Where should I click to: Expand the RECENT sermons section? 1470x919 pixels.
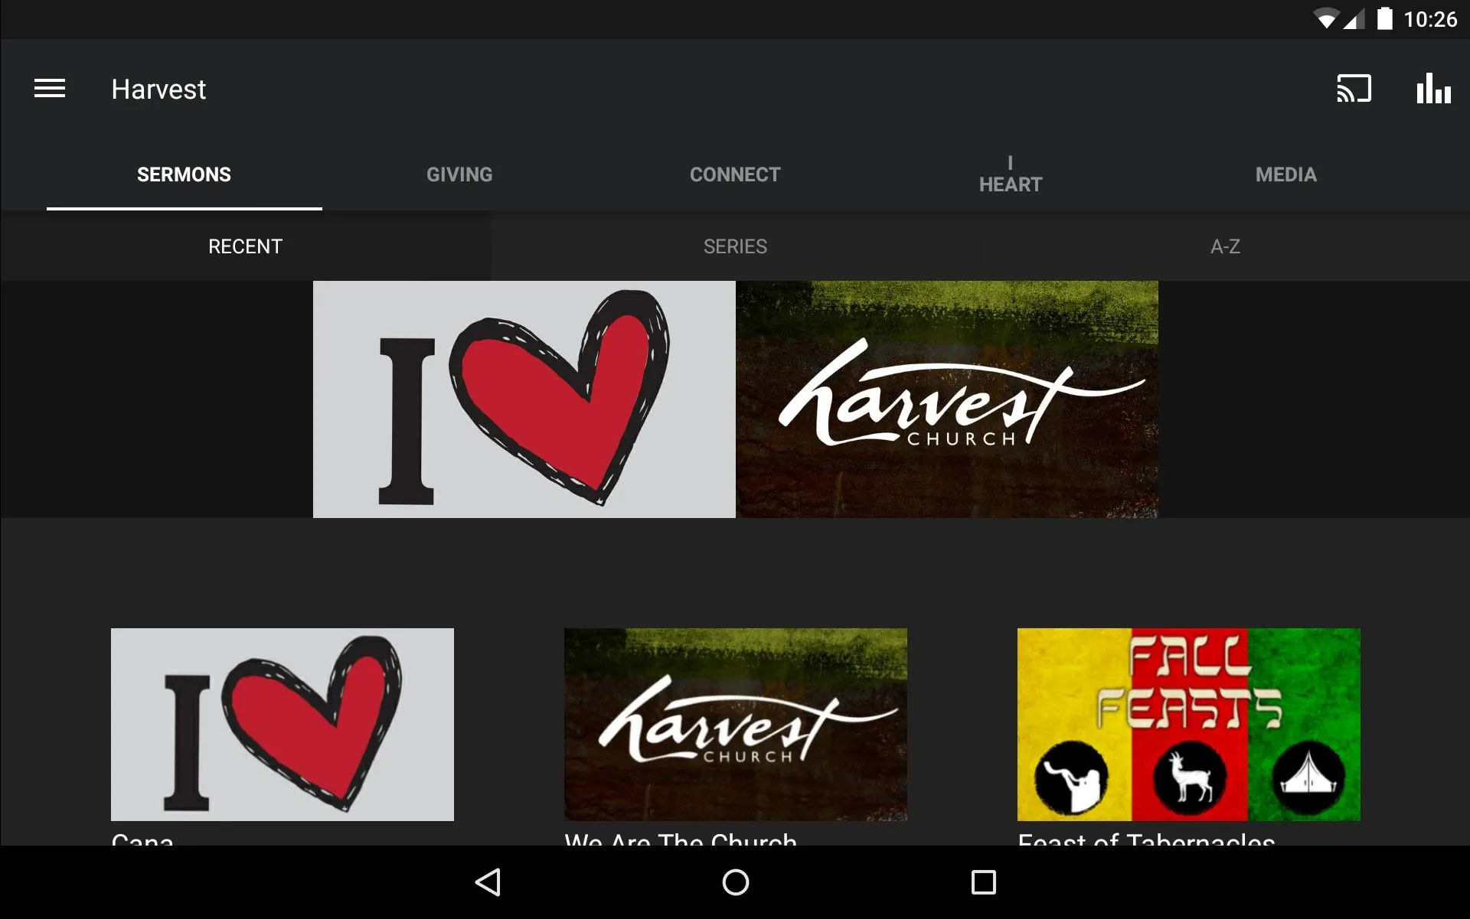coord(245,246)
